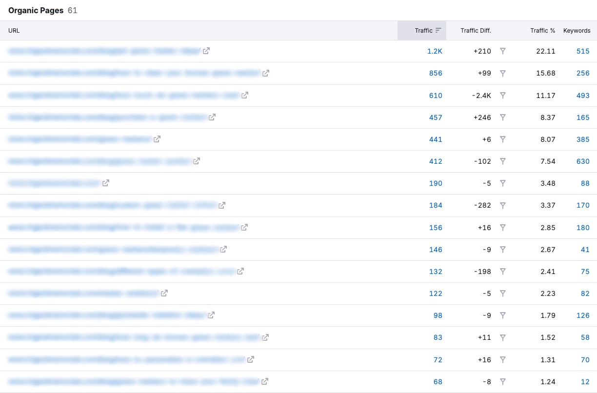Sort by Traffic Diff. column header

click(x=476, y=30)
